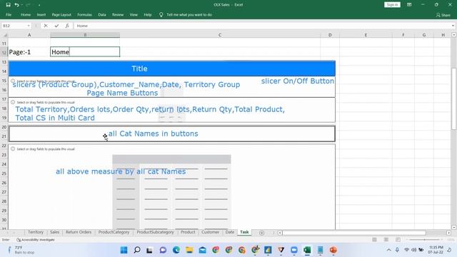Select column A header
The width and height of the screenshot is (457, 257).
pyautogui.click(x=29, y=35)
